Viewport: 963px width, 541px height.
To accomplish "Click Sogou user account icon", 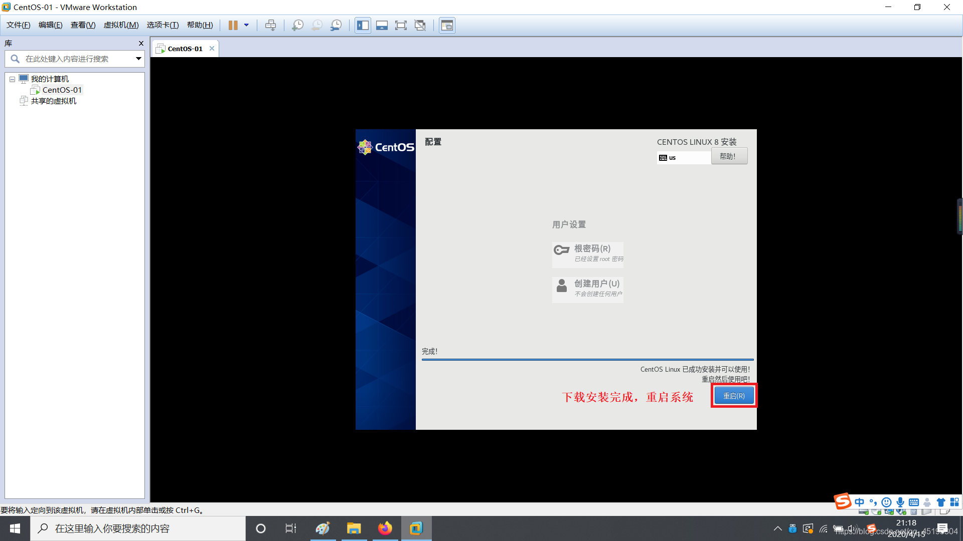I will (927, 502).
